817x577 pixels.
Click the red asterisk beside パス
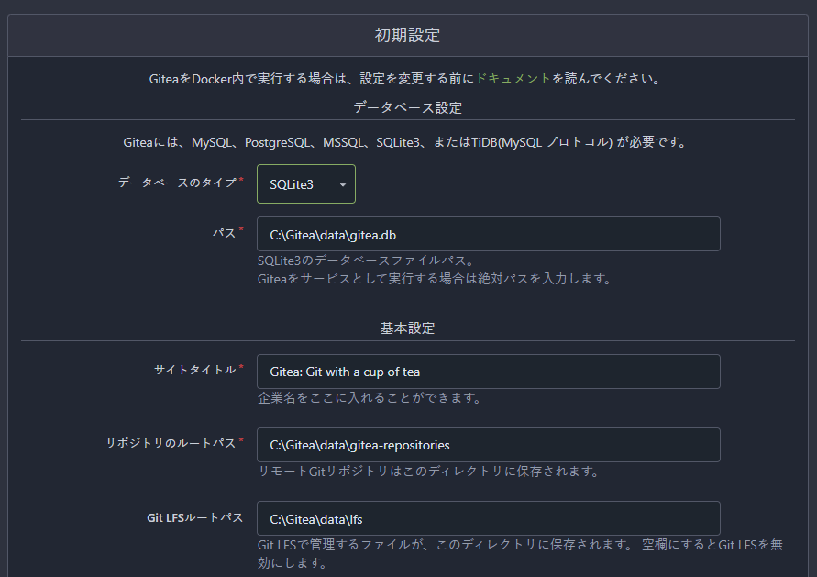point(241,229)
